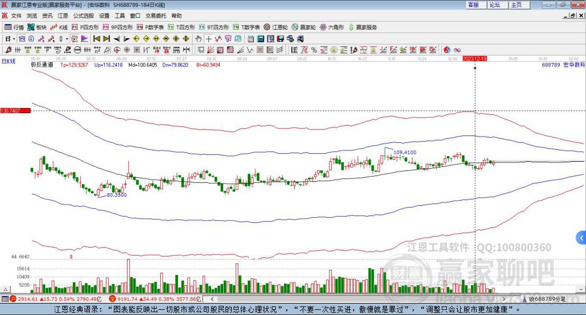Switch to K线 candlestick chart
Viewport: 586px width, 315px height.
(59, 27)
